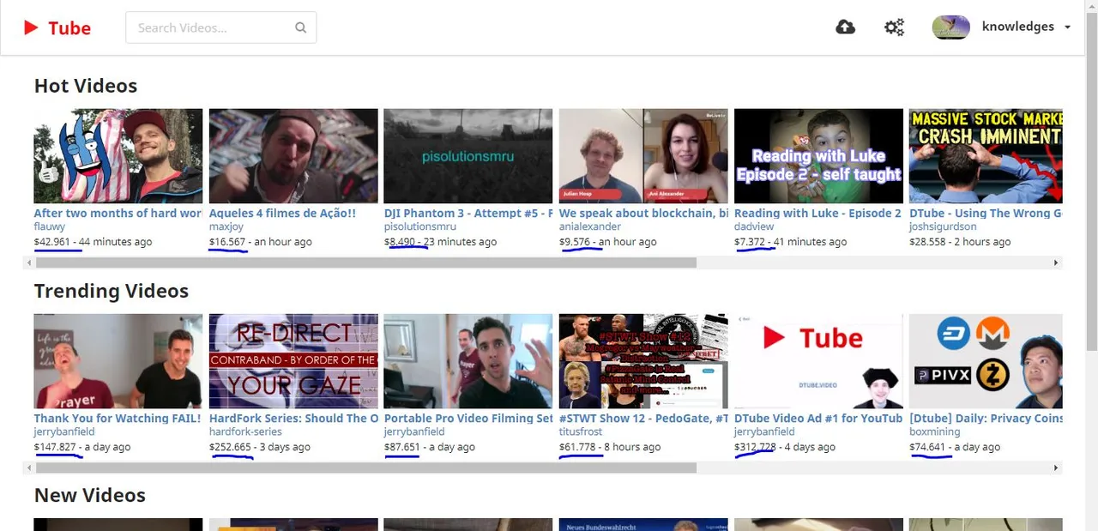The width and height of the screenshot is (1098, 531).
Task: Open the Privacy Coins video thumbnail
Action: pos(986,361)
